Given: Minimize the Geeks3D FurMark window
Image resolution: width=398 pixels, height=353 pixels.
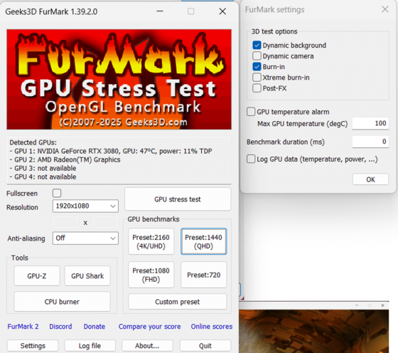Looking at the screenshot, I should point(160,11).
